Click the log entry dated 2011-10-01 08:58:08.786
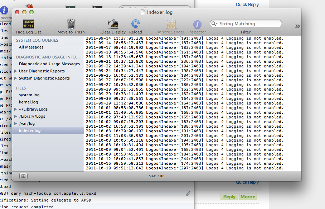325x209 pixels. tap(184, 108)
